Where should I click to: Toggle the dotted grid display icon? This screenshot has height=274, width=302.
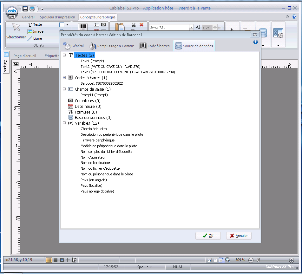click(x=49, y=260)
